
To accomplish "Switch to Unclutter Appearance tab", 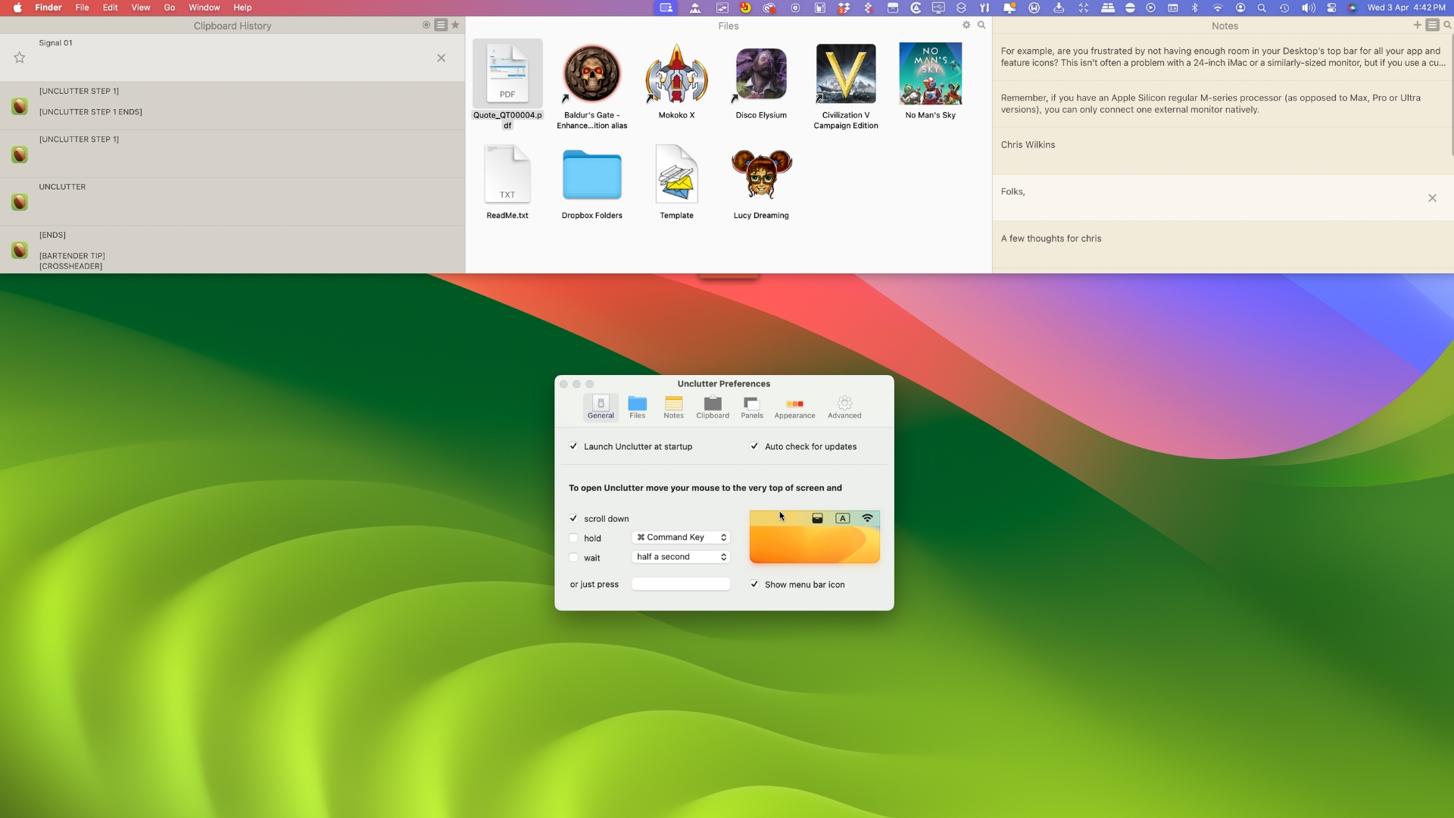I will pos(795,407).
